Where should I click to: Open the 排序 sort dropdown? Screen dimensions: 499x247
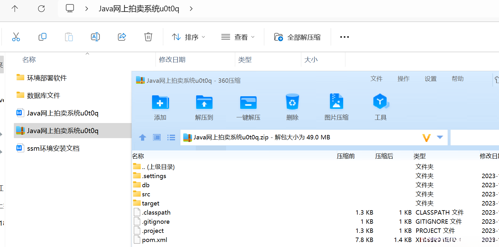click(x=189, y=37)
